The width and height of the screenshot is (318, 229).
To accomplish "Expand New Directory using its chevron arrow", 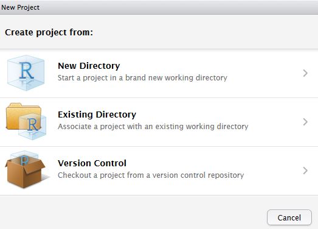I will point(305,73).
